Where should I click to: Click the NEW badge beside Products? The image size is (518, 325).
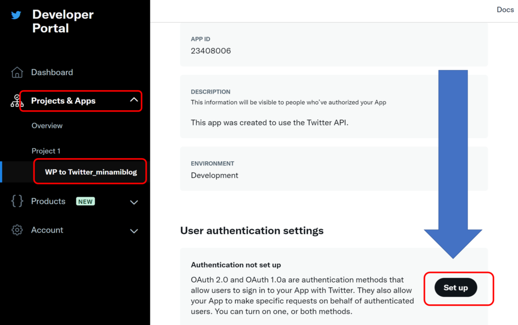point(85,201)
